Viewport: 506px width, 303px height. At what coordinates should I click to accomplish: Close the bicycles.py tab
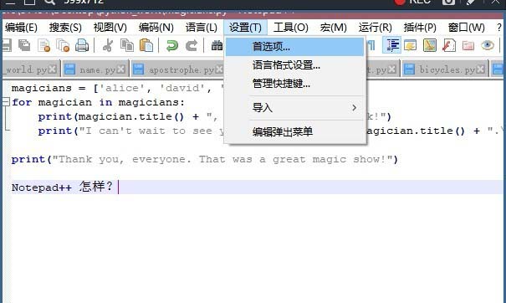(481, 69)
